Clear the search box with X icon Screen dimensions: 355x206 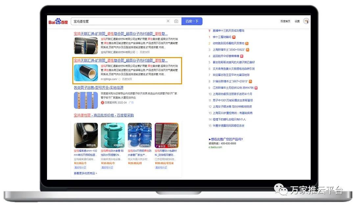tap(168, 21)
